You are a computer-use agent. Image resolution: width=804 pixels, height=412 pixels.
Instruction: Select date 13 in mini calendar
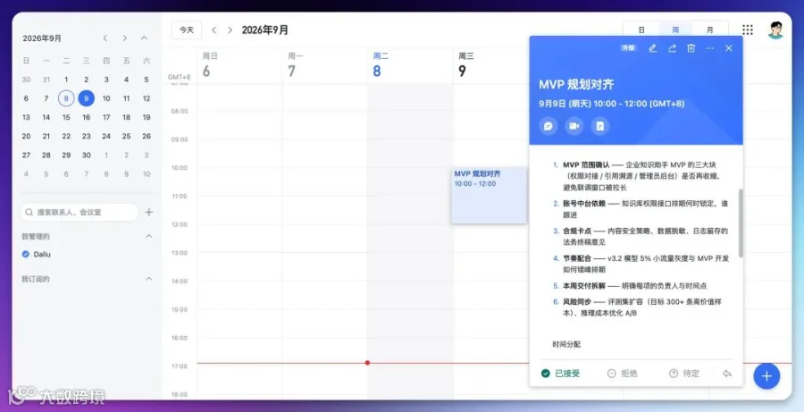tap(26, 117)
